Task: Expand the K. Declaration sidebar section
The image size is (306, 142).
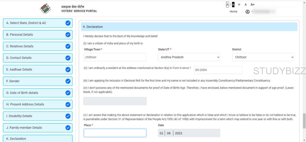Action: [38, 139]
